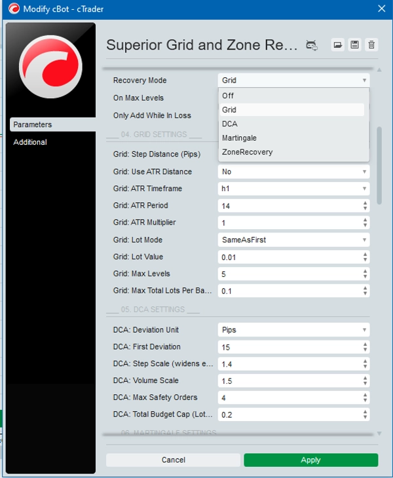Click the Grid: Step Distance (Pips) label
The height and width of the screenshot is (478, 393).
pyautogui.click(x=157, y=155)
